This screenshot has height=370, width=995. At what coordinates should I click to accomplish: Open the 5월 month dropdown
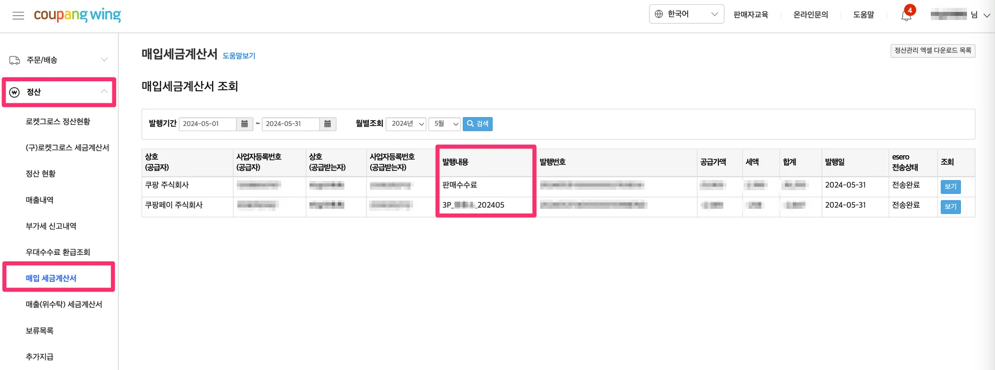coord(445,124)
